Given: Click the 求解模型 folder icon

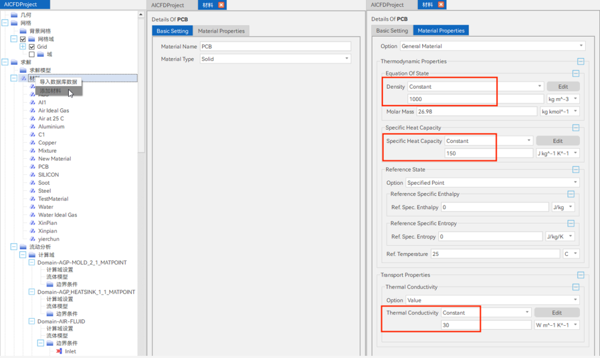Looking at the screenshot, I should 23,70.
